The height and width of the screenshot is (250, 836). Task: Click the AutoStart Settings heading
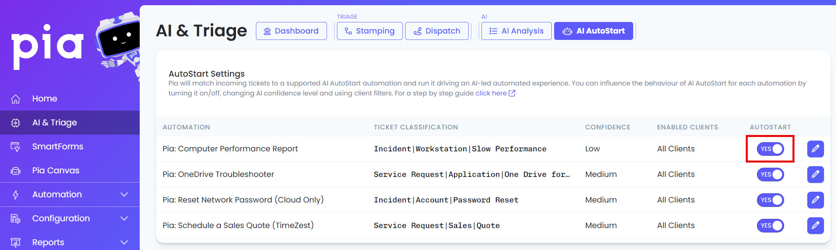(206, 73)
